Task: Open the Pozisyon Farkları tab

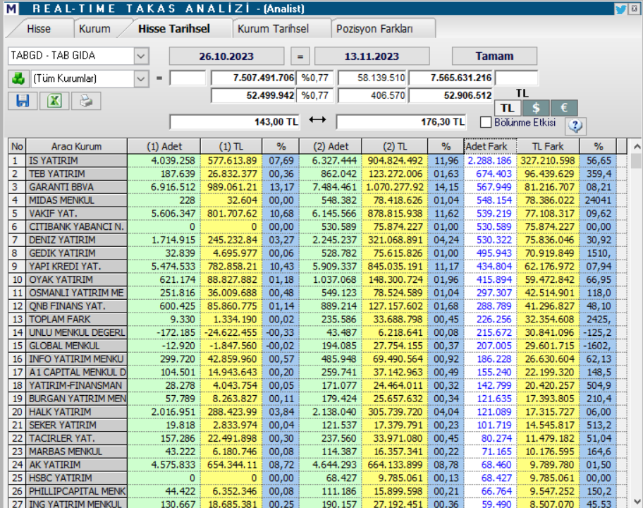Action: [x=374, y=29]
